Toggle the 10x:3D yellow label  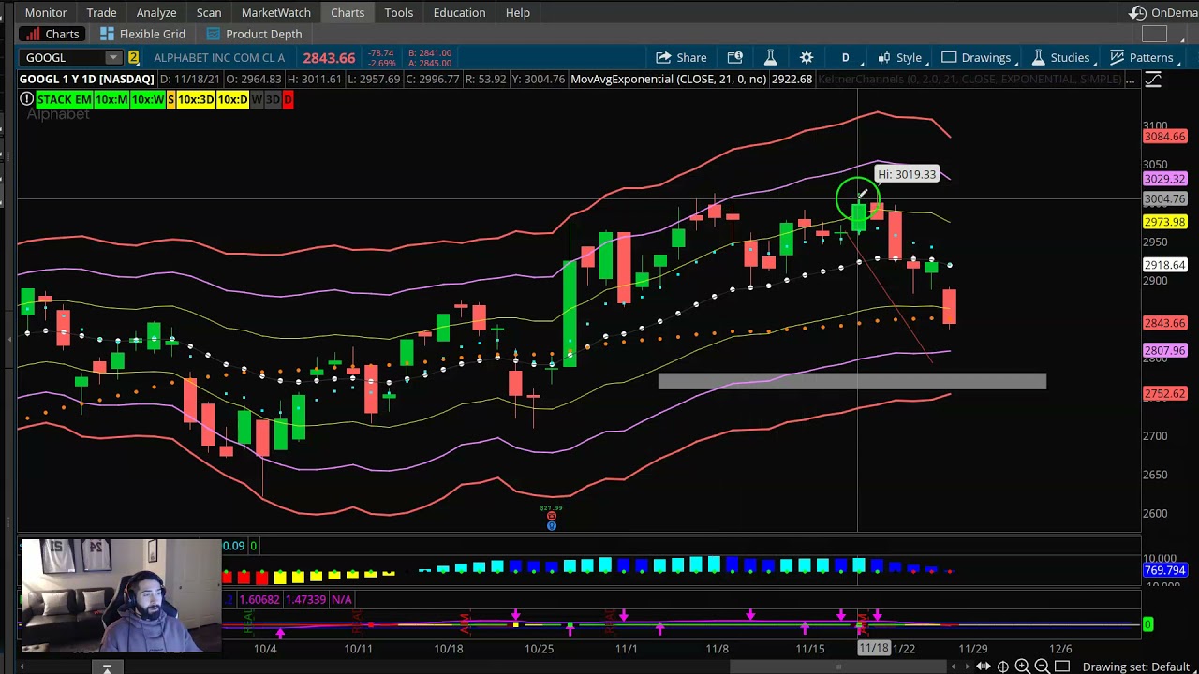(x=195, y=99)
